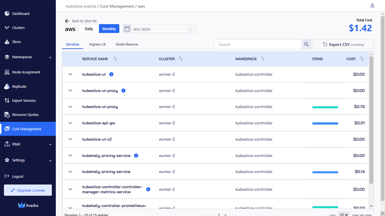
Task: Expand the kubeslice-ui-proxy row costing $0.79
Action: tap(70, 107)
